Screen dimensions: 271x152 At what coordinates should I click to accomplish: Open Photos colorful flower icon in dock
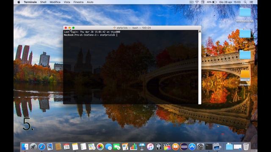[100, 147]
